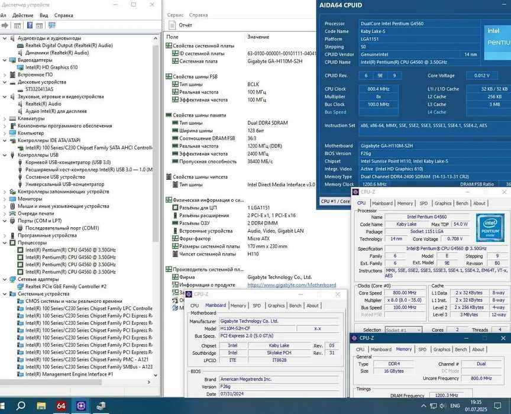Expand the Мониторы node
Viewport: 511px width, 414px height.
(x=5, y=199)
